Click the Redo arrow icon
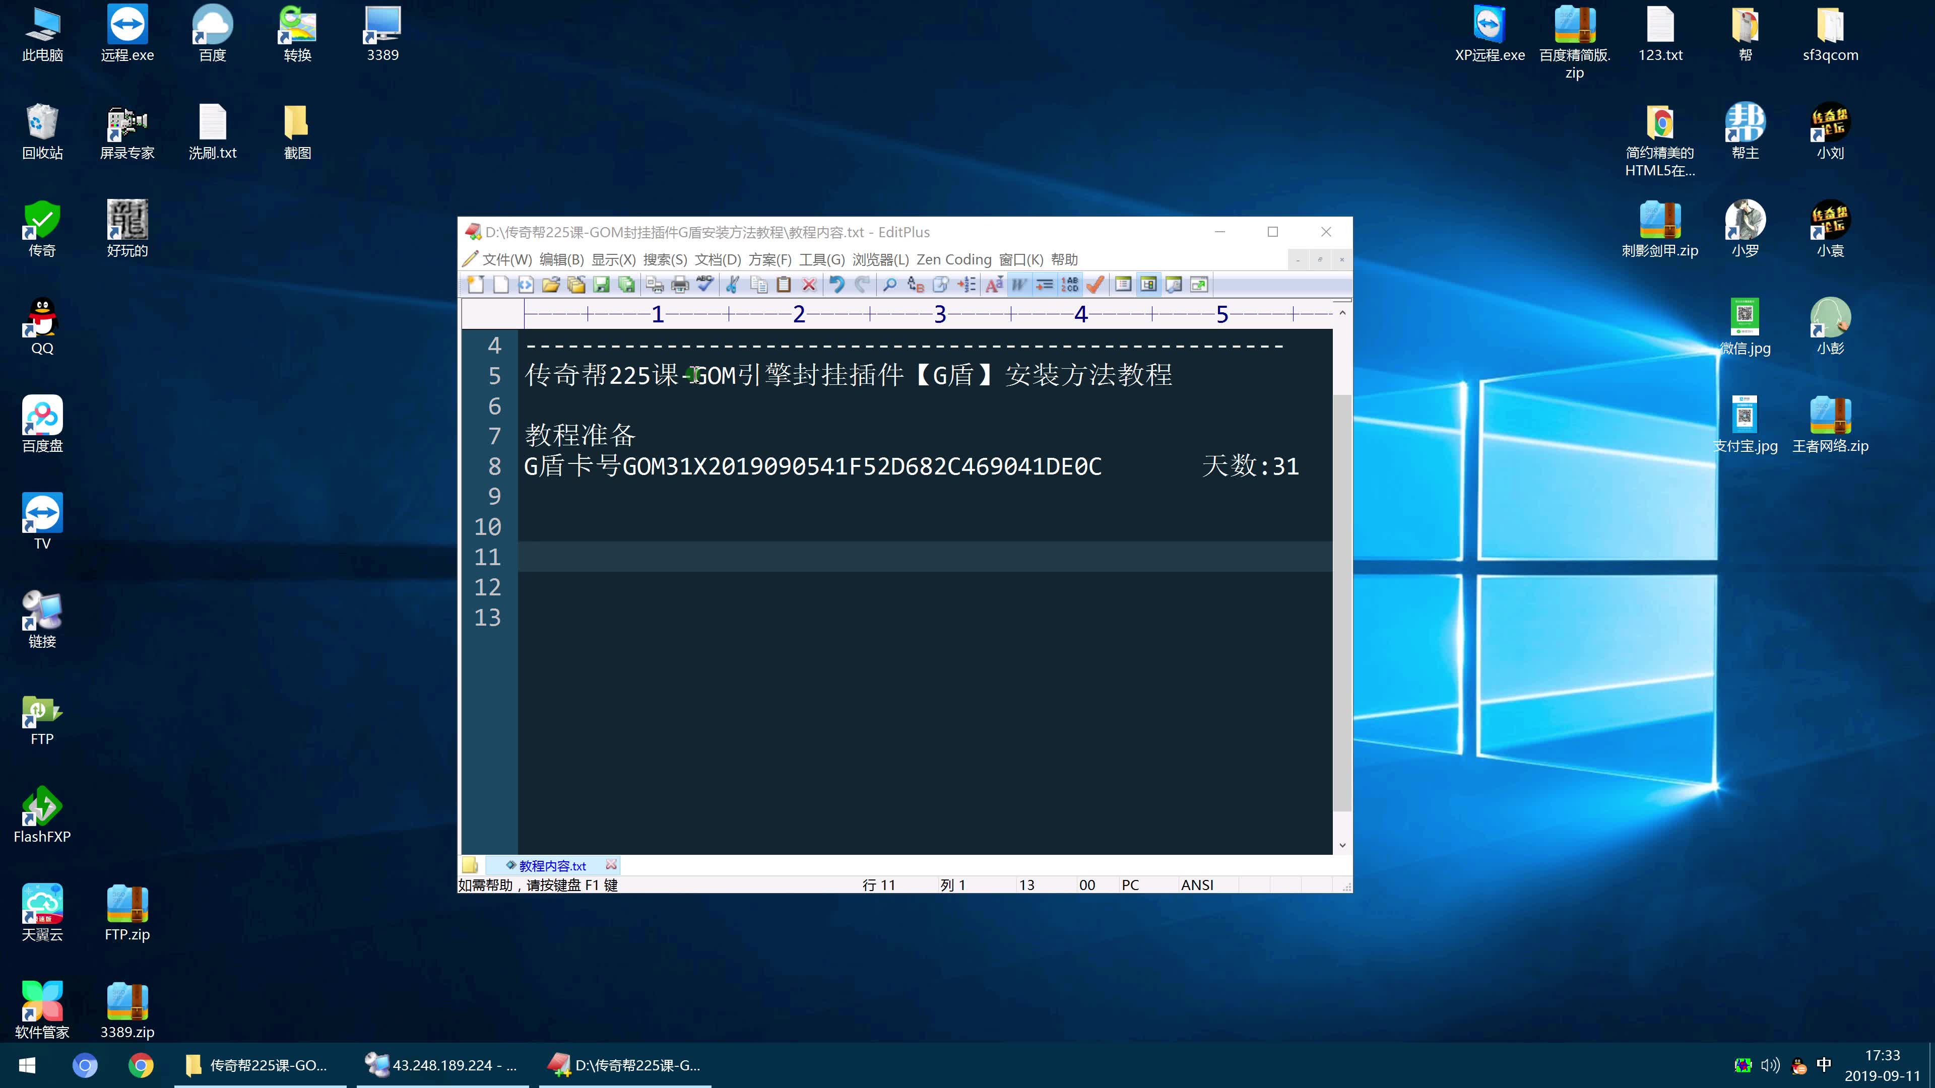This screenshot has height=1088, width=1935. point(862,285)
